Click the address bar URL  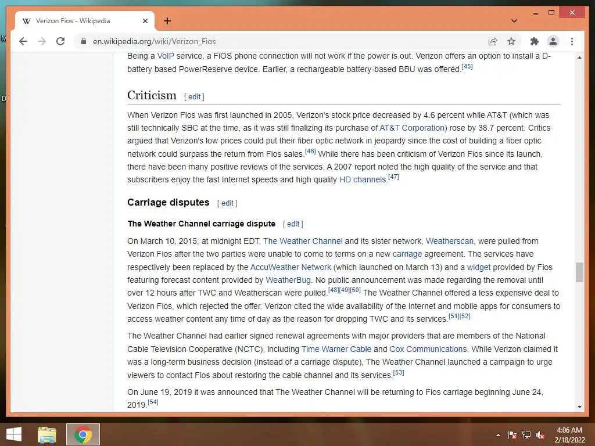click(x=155, y=41)
